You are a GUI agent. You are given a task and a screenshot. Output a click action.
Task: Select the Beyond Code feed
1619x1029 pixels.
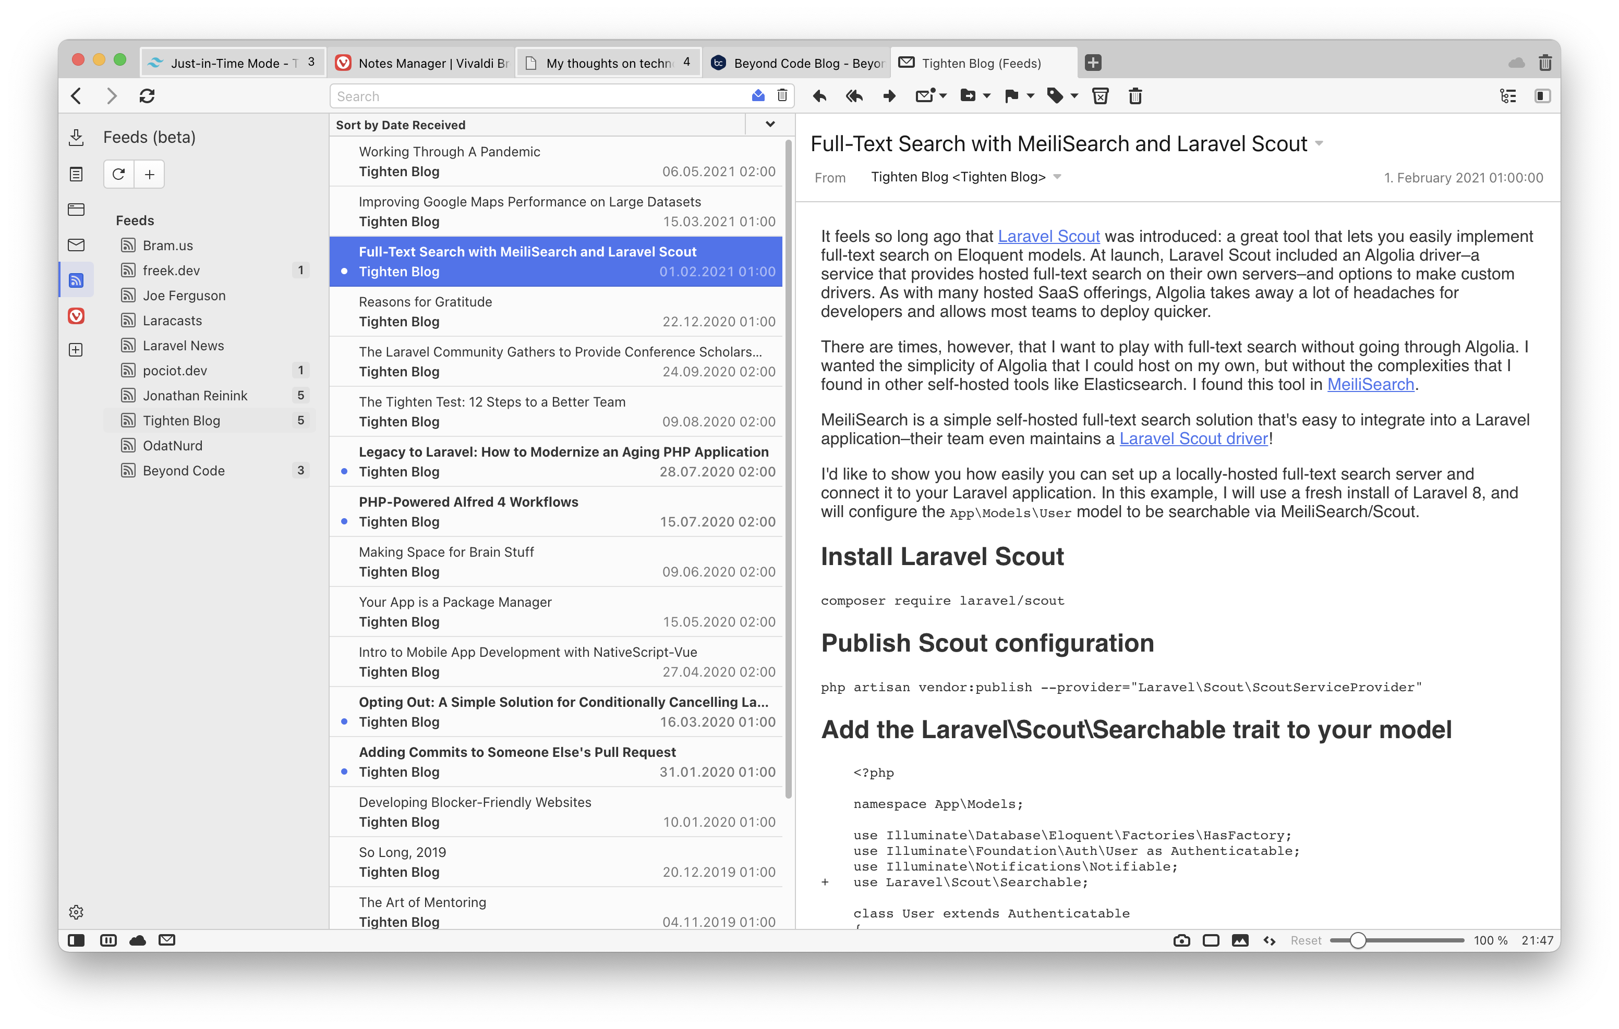[209, 471]
